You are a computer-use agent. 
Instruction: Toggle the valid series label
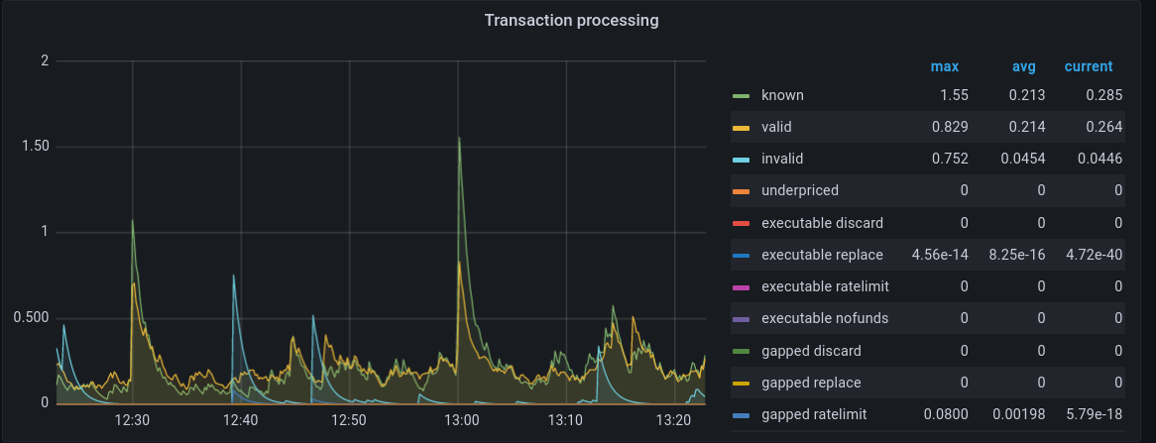776,128
